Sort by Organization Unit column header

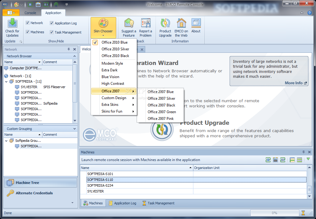[250, 168]
